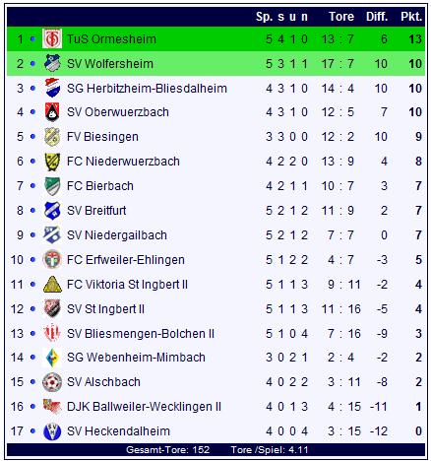Open DJK Ballweiler-Wecklingen II team link

[144, 407]
